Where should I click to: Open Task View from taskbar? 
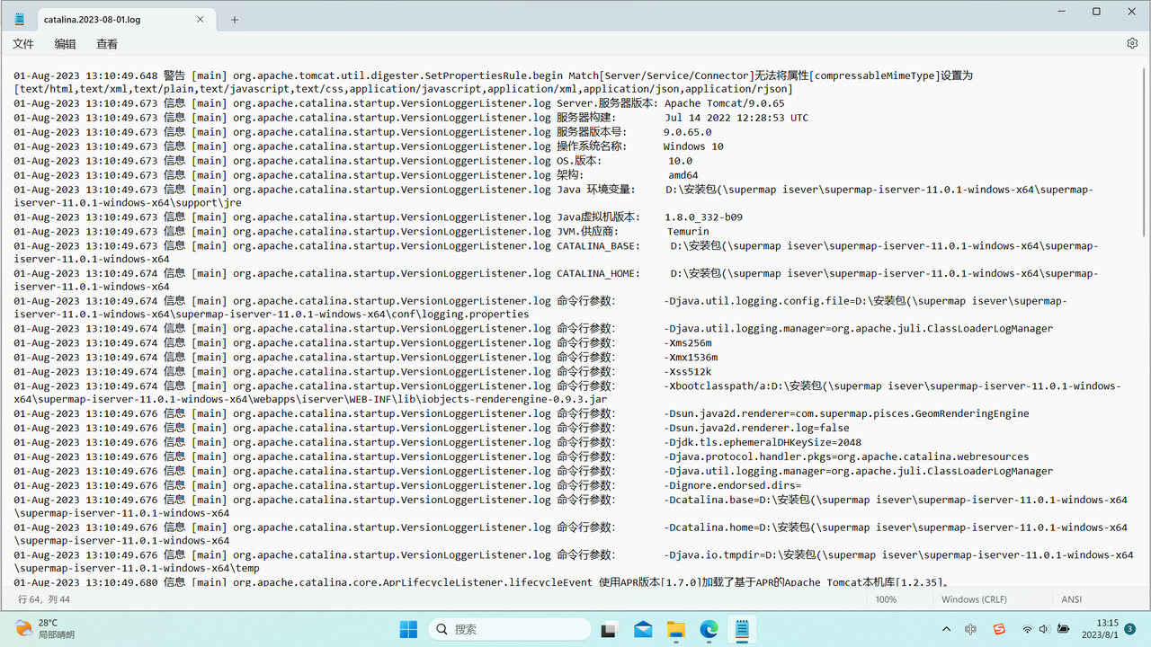click(x=610, y=629)
